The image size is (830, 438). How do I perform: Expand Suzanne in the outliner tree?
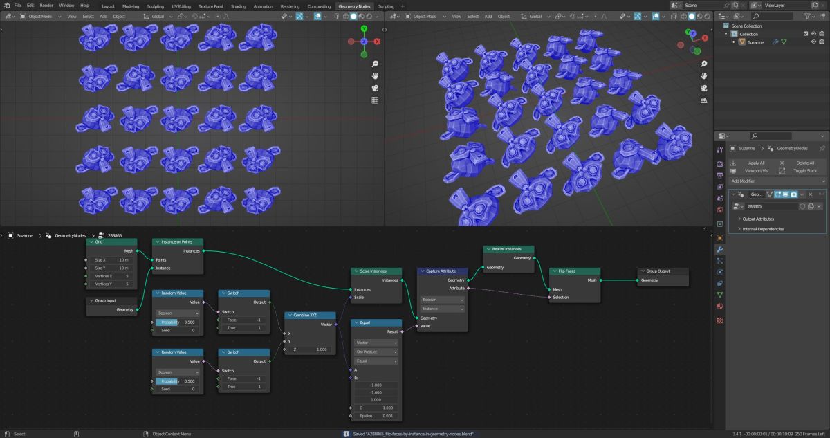click(x=735, y=42)
